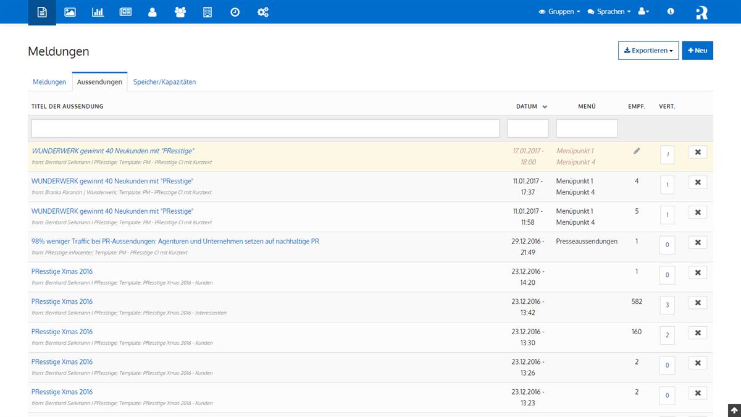Viewport: 741px width, 417px height.
Task: Open the single person contacts icon
Action: (x=153, y=12)
